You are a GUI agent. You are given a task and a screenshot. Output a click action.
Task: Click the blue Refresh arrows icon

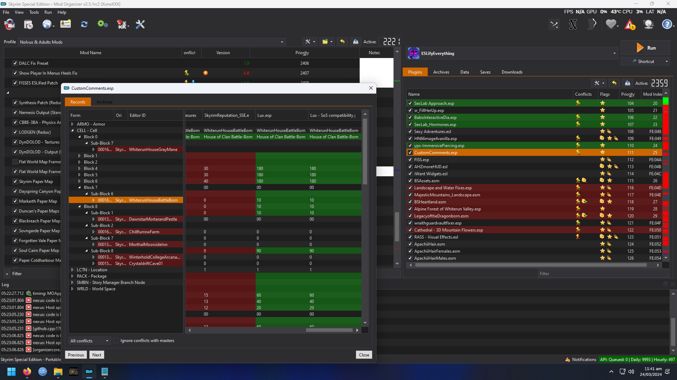point(84,24)
